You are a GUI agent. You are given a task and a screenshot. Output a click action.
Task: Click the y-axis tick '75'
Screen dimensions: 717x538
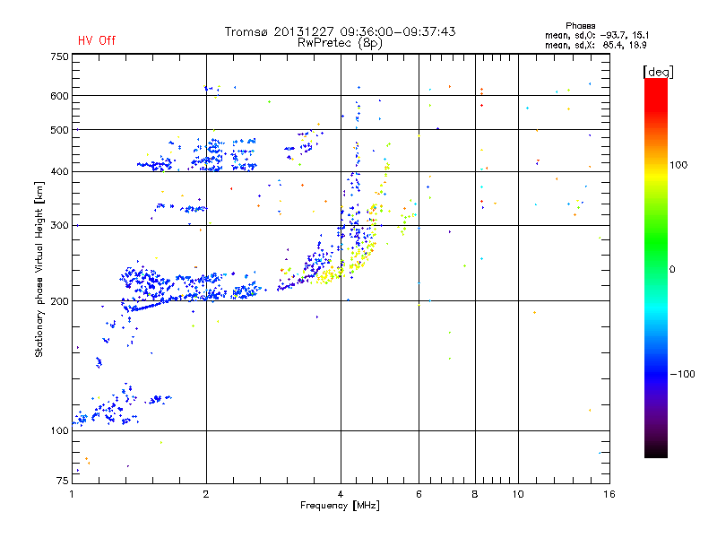63,481
